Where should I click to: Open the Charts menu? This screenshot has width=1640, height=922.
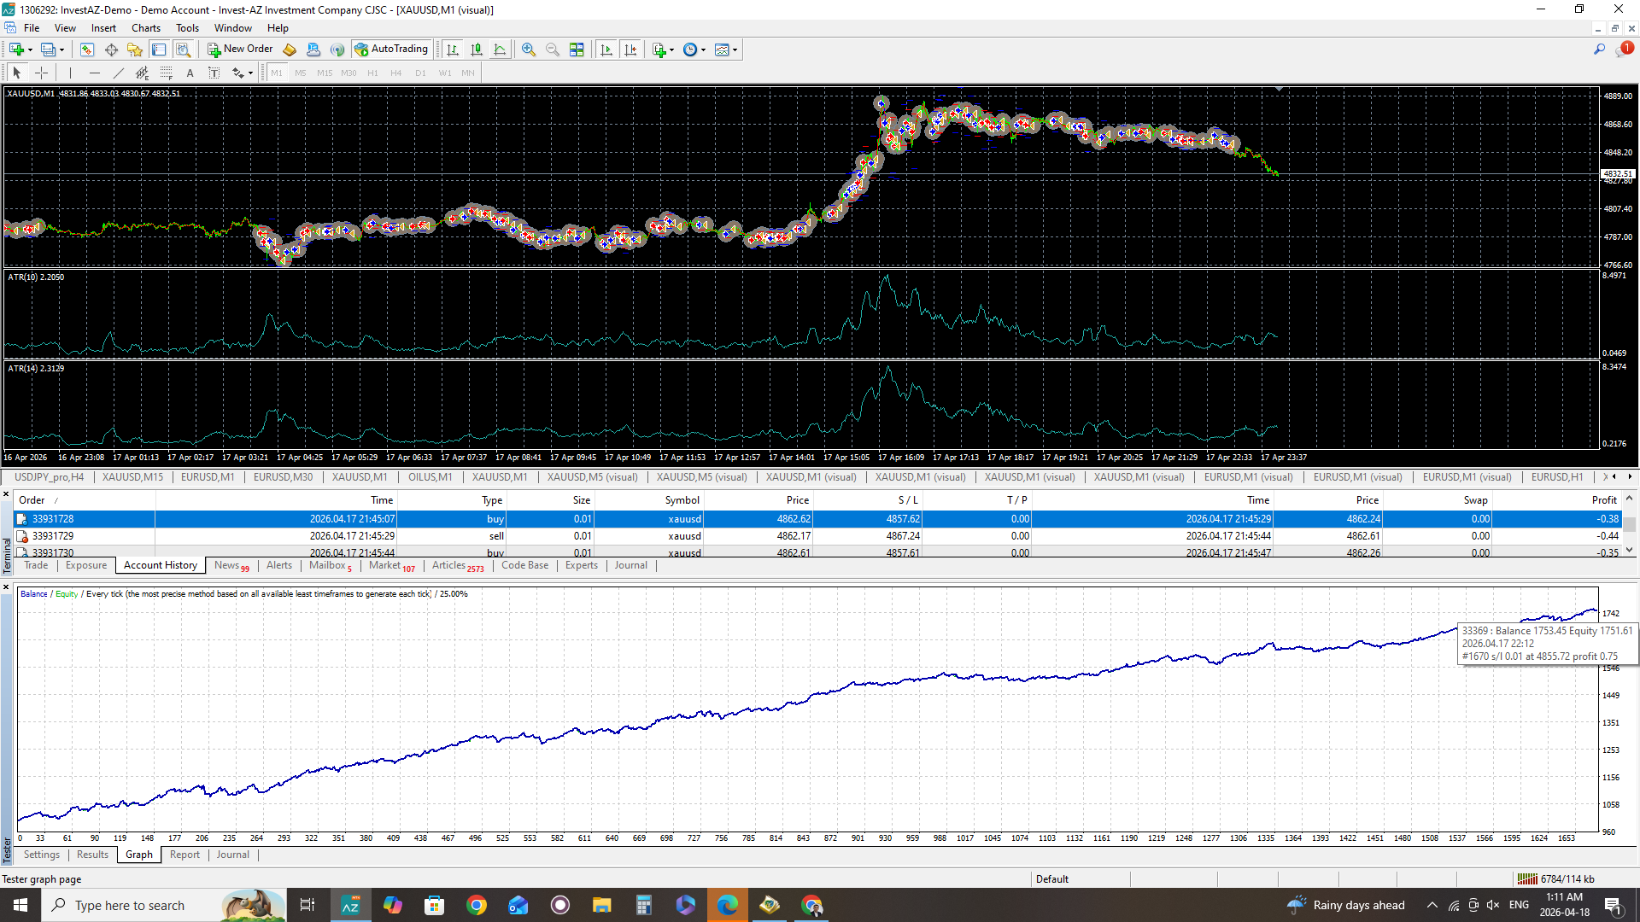click(145, 28)
